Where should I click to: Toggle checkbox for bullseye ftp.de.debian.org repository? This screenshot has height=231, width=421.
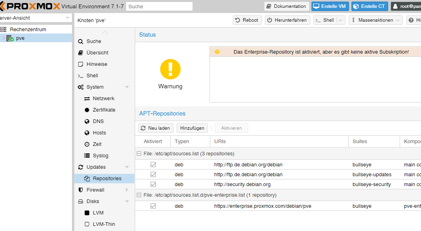(x=153, y=165)
